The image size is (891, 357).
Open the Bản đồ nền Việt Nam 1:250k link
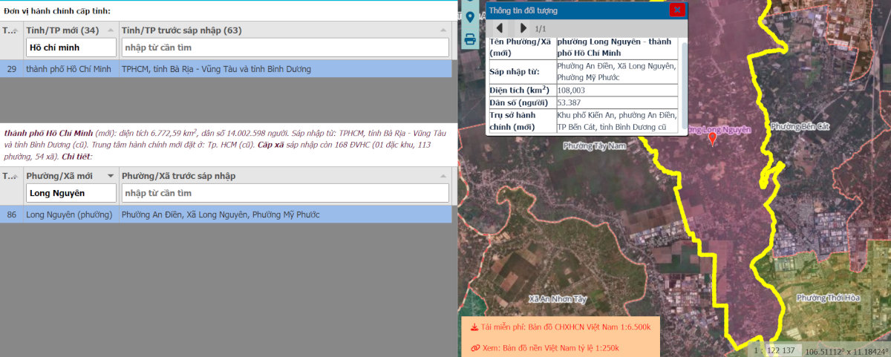click(561, 347)
